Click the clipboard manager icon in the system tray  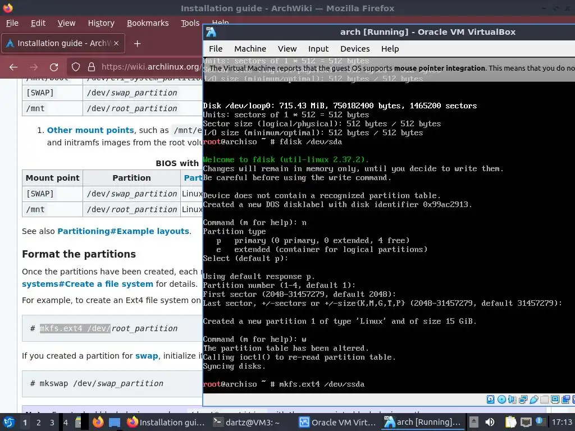tap(510, 422)
